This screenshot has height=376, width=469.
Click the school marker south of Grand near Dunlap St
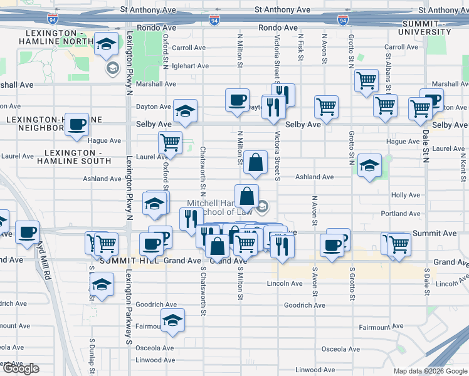(x=102, y=286)
